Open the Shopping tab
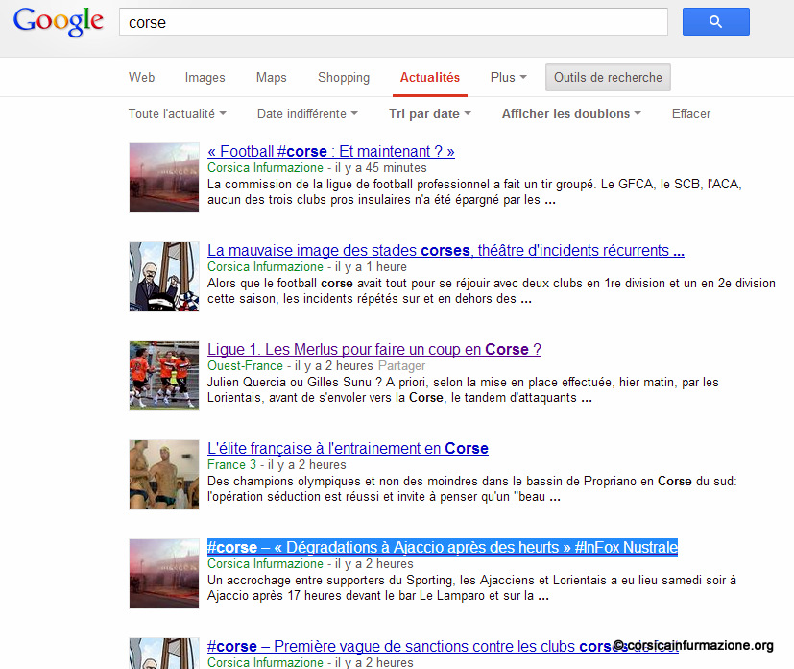The image size is (794, 669). [344, 77]
